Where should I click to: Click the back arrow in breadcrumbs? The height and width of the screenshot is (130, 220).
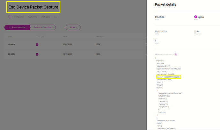pyautogui.click(x=9, y=17)
